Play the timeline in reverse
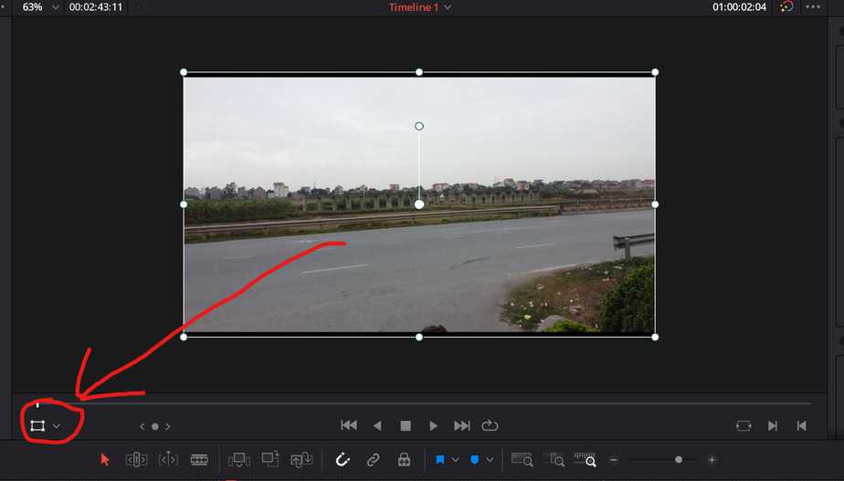 [x=377, y=425]
